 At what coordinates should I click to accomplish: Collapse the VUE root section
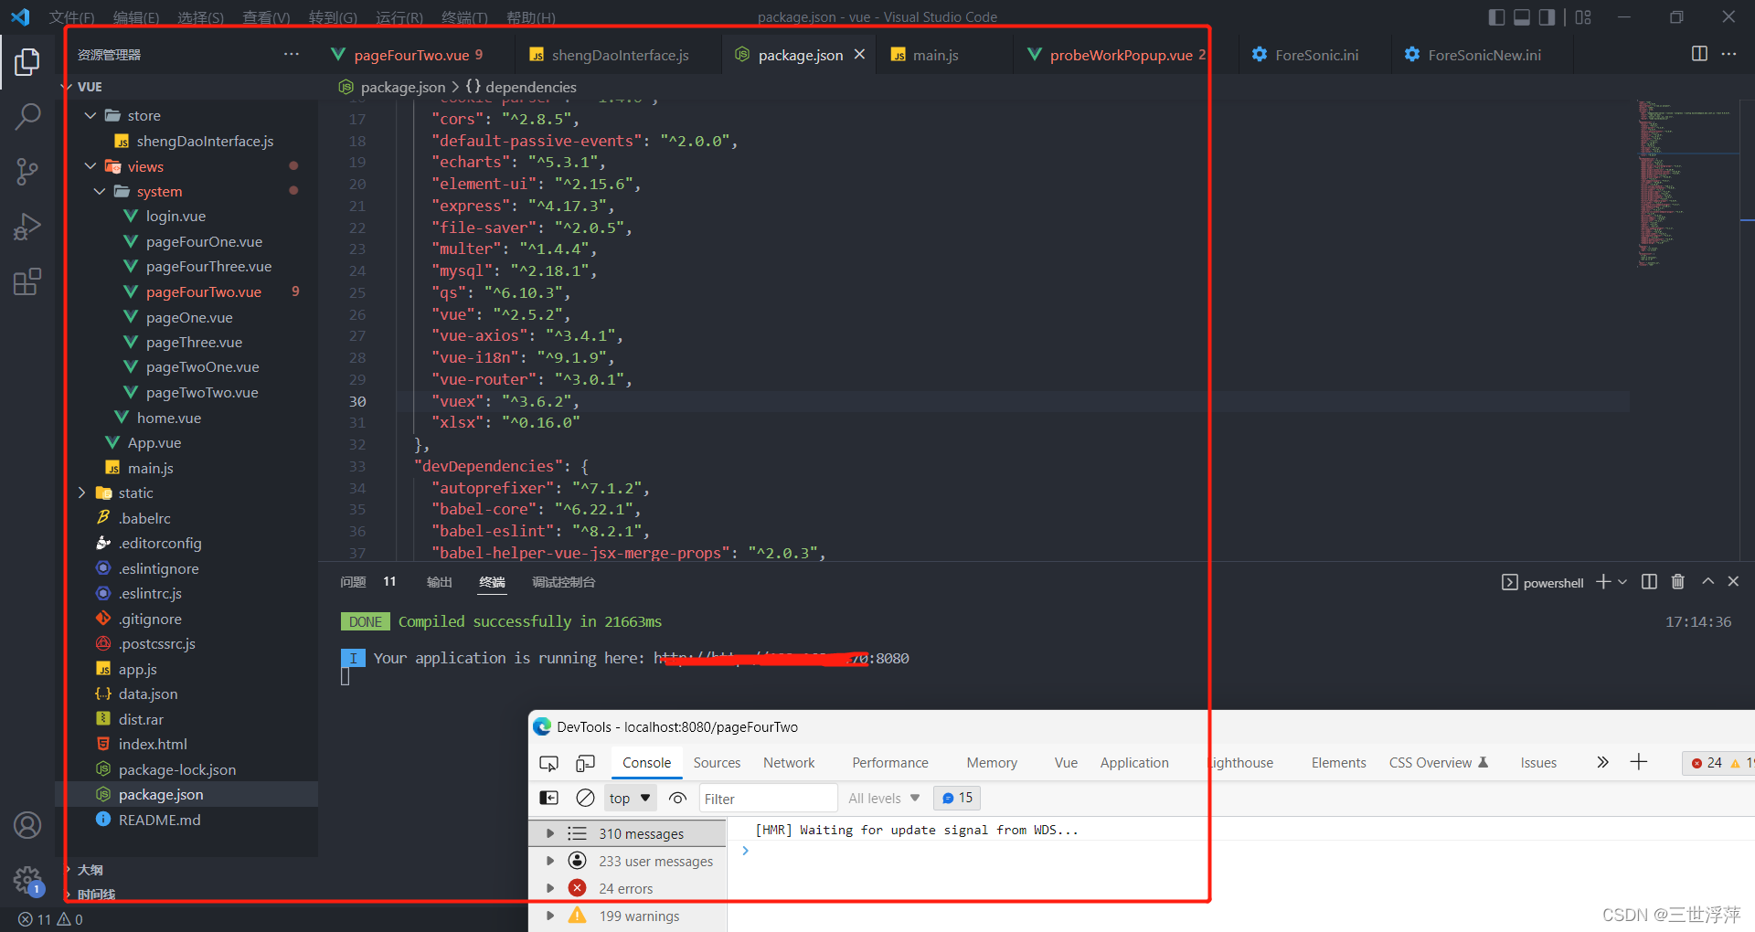[67, 87]
